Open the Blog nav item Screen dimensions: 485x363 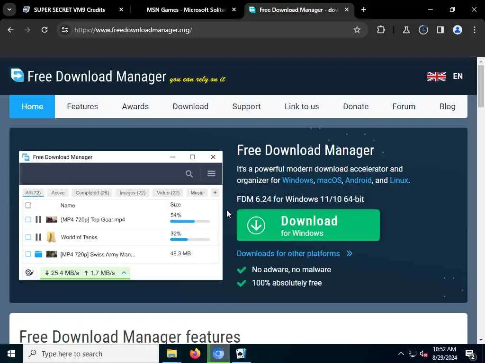447,106
